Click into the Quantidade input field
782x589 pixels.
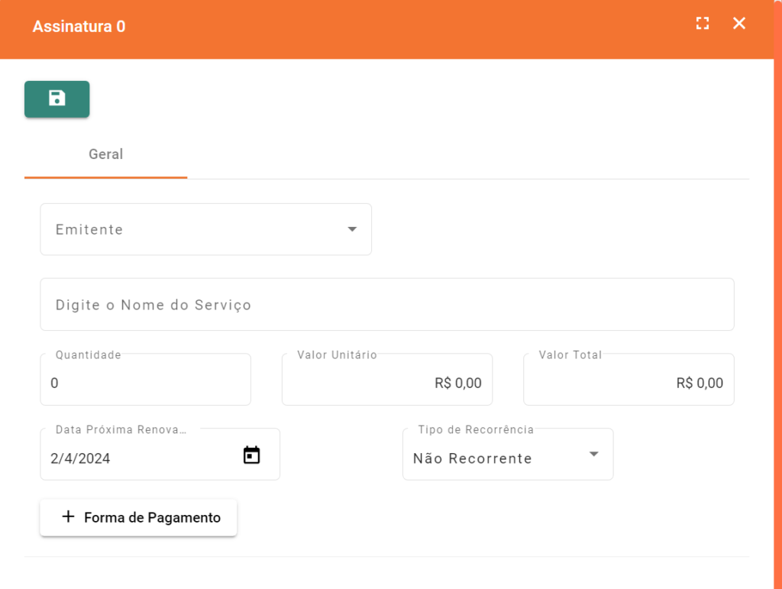pos(145,383)
